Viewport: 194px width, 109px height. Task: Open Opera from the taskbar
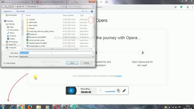click(56, 107)
